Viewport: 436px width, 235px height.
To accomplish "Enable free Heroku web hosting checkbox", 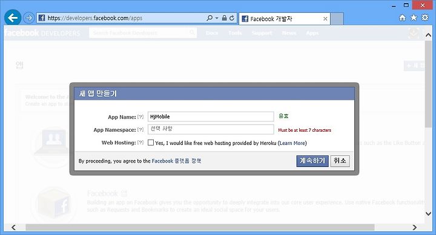I will 151,143.
